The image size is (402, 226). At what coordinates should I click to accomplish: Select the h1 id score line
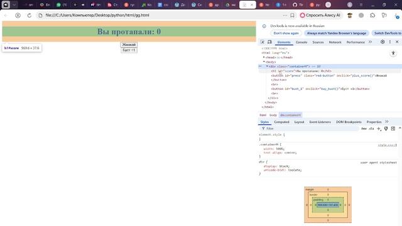point(301,71)
